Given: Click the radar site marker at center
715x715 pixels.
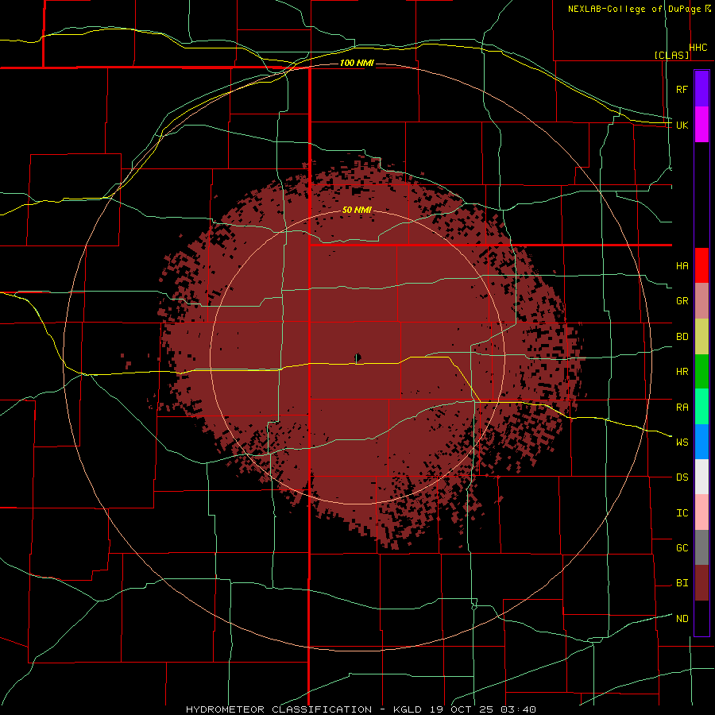Looking at the screenshot, I should click(357, 357).
